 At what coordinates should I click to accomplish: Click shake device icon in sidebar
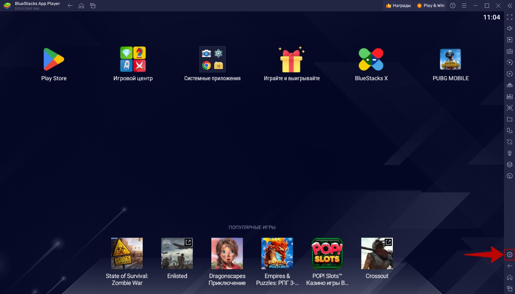point(510,142)
